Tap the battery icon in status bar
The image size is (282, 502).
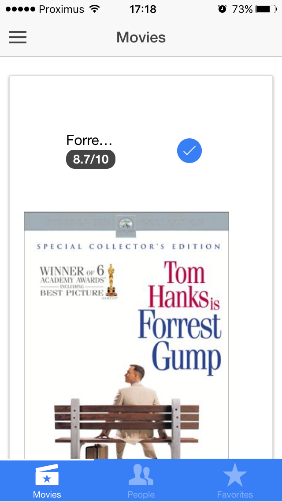[x=266, y=9]
